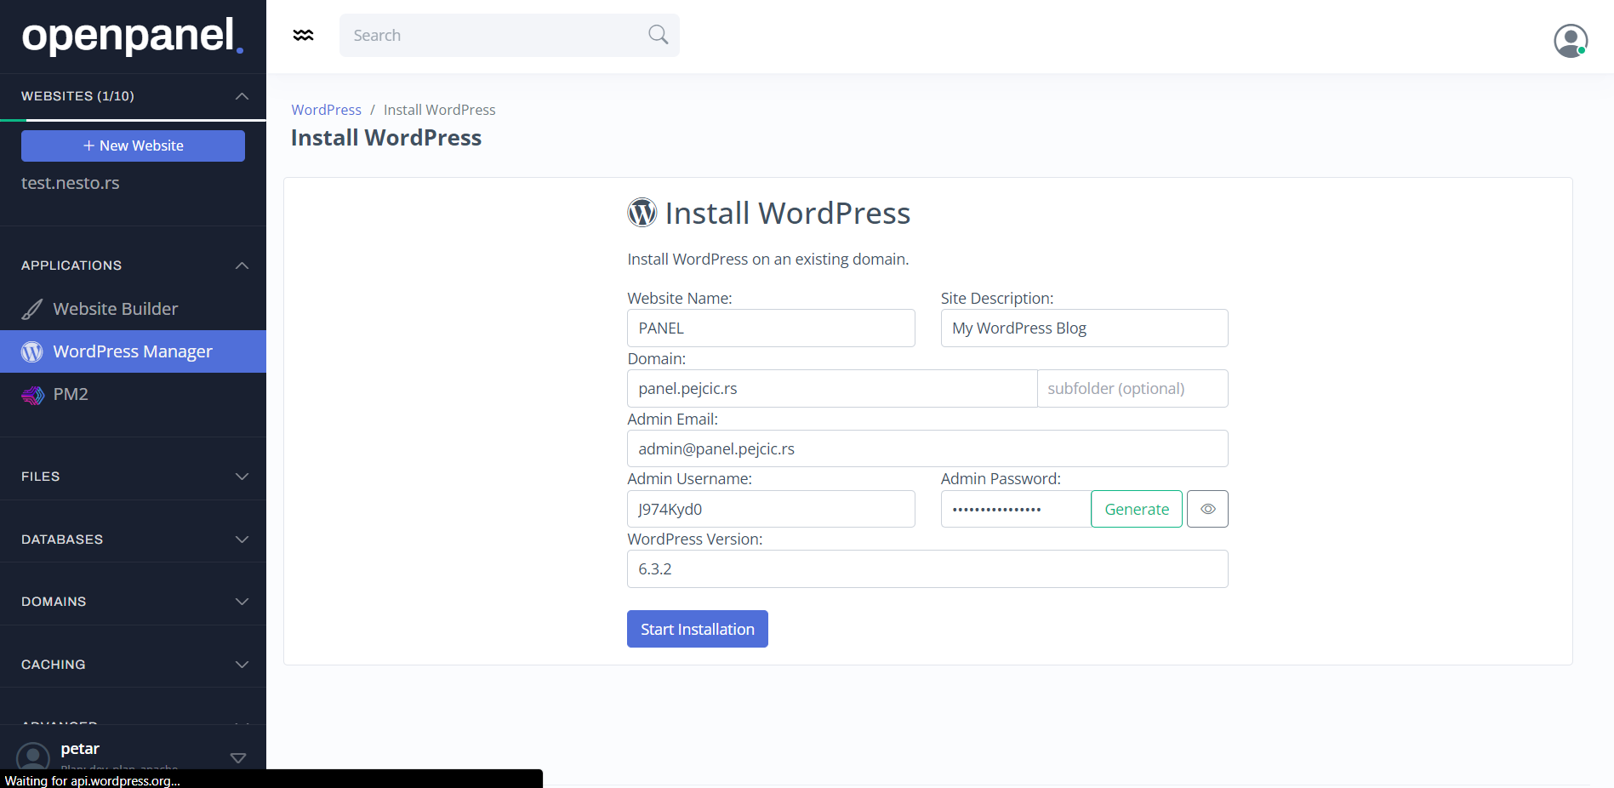
Task: Collapse the Websites section
Action: coord(242,96)
